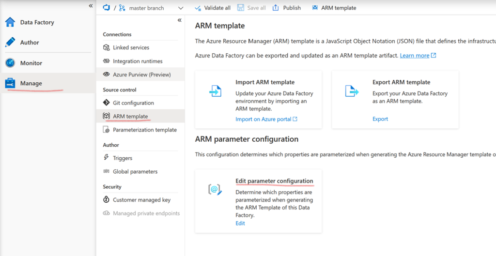Click the Edit link under parameter configuration

(240, 223)
